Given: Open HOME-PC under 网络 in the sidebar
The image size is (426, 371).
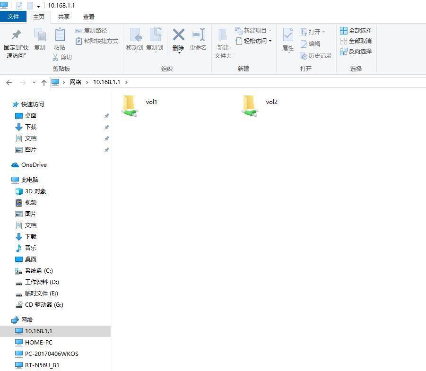Looking at the screenshot, I should pos(40,342).
